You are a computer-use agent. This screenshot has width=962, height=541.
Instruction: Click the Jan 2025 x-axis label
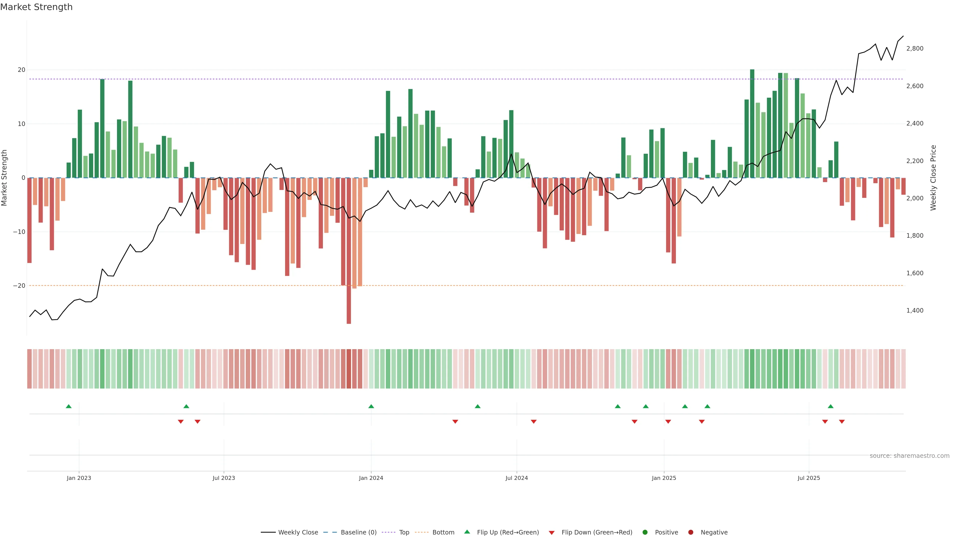tap(664, 478)
